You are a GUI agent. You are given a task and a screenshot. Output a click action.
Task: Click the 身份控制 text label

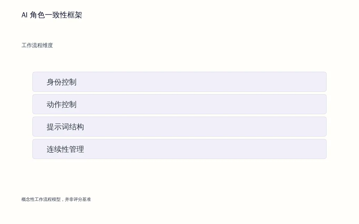(x=62, y=82)
